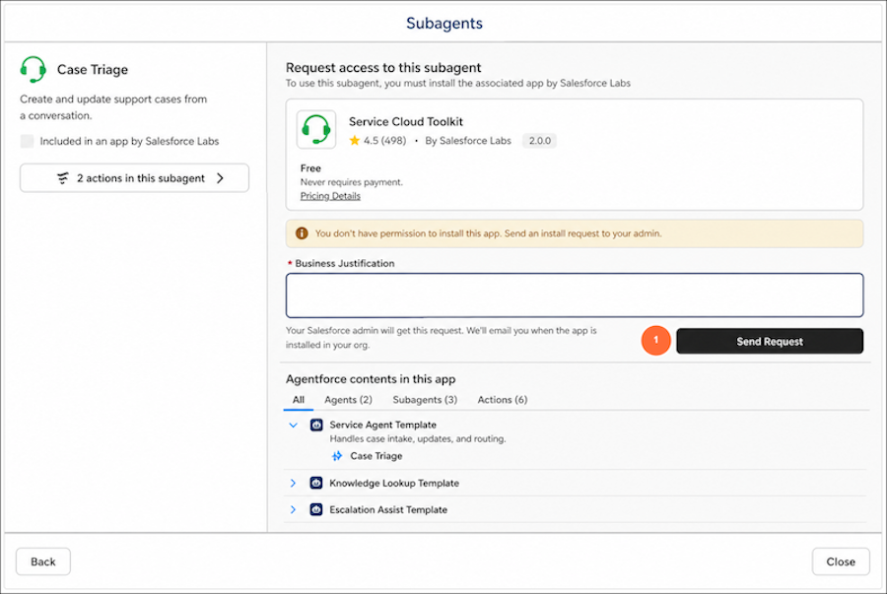
Task: Focus the Business Justification text field
Action: 575,295
